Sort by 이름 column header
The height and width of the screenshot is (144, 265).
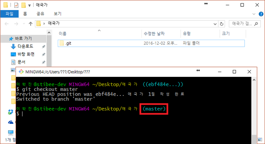pyautogui.click(x=63, y=34)
